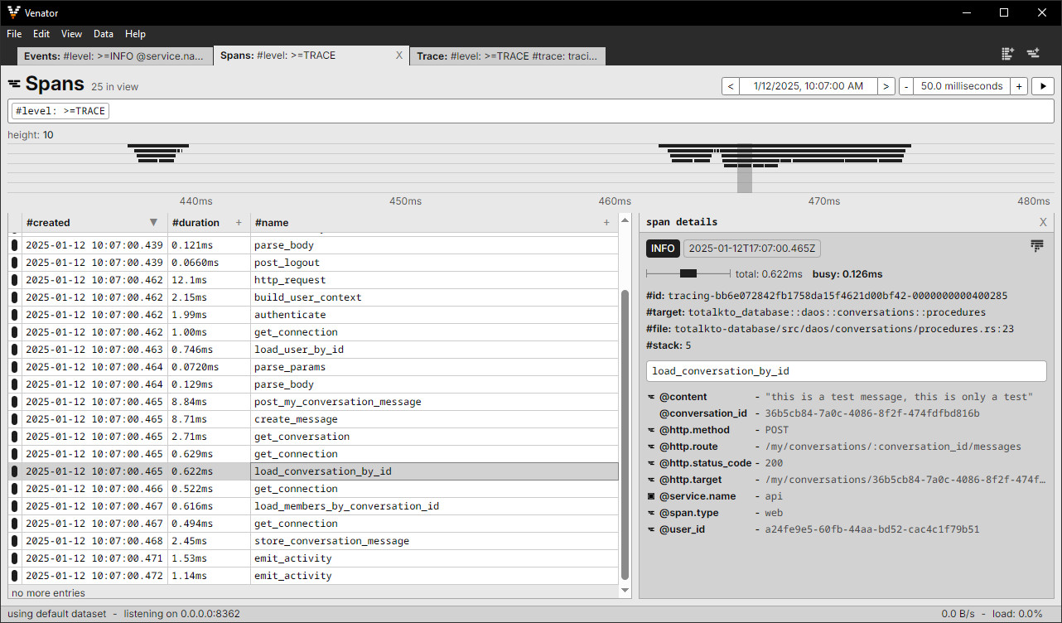Go to next time window
Image resolution: width=1062 pixels, height=623 pixels.
(886, 86)
